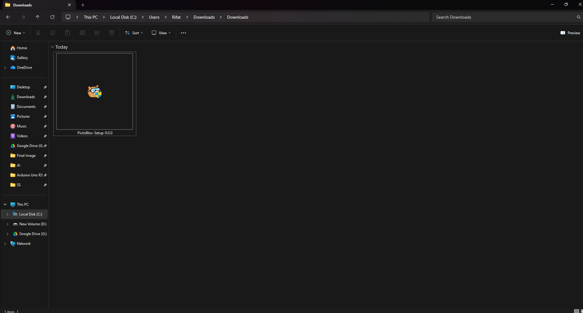Open the See more ellipsis menu

tap(183, 33)
